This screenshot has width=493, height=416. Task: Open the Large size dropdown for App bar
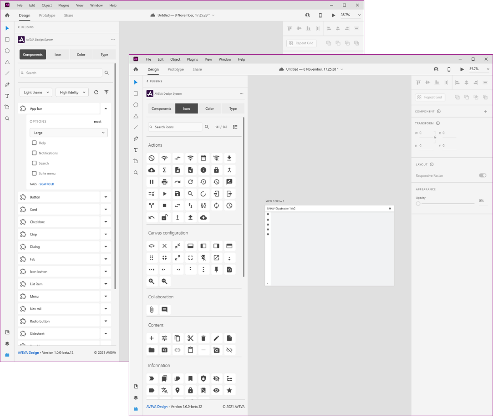69,133
